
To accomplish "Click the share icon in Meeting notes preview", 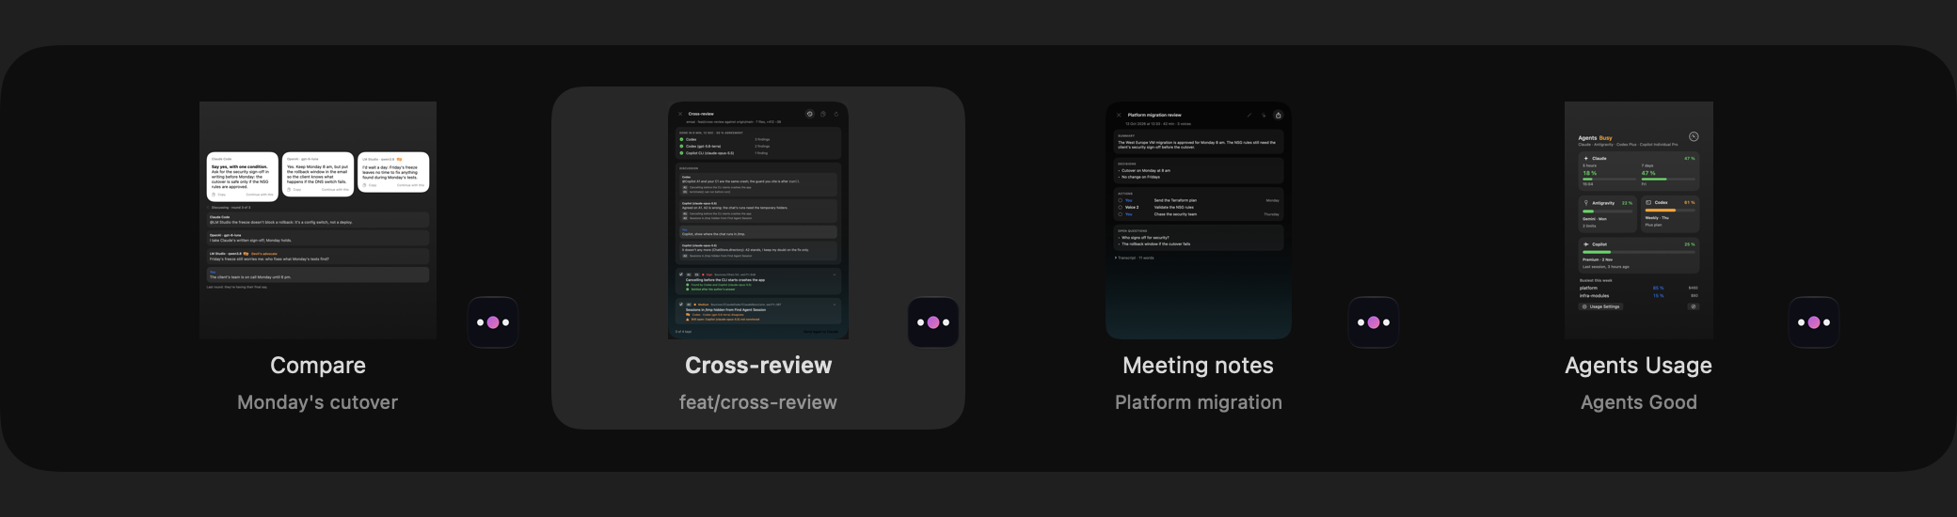I will (x=1278, y=115).
